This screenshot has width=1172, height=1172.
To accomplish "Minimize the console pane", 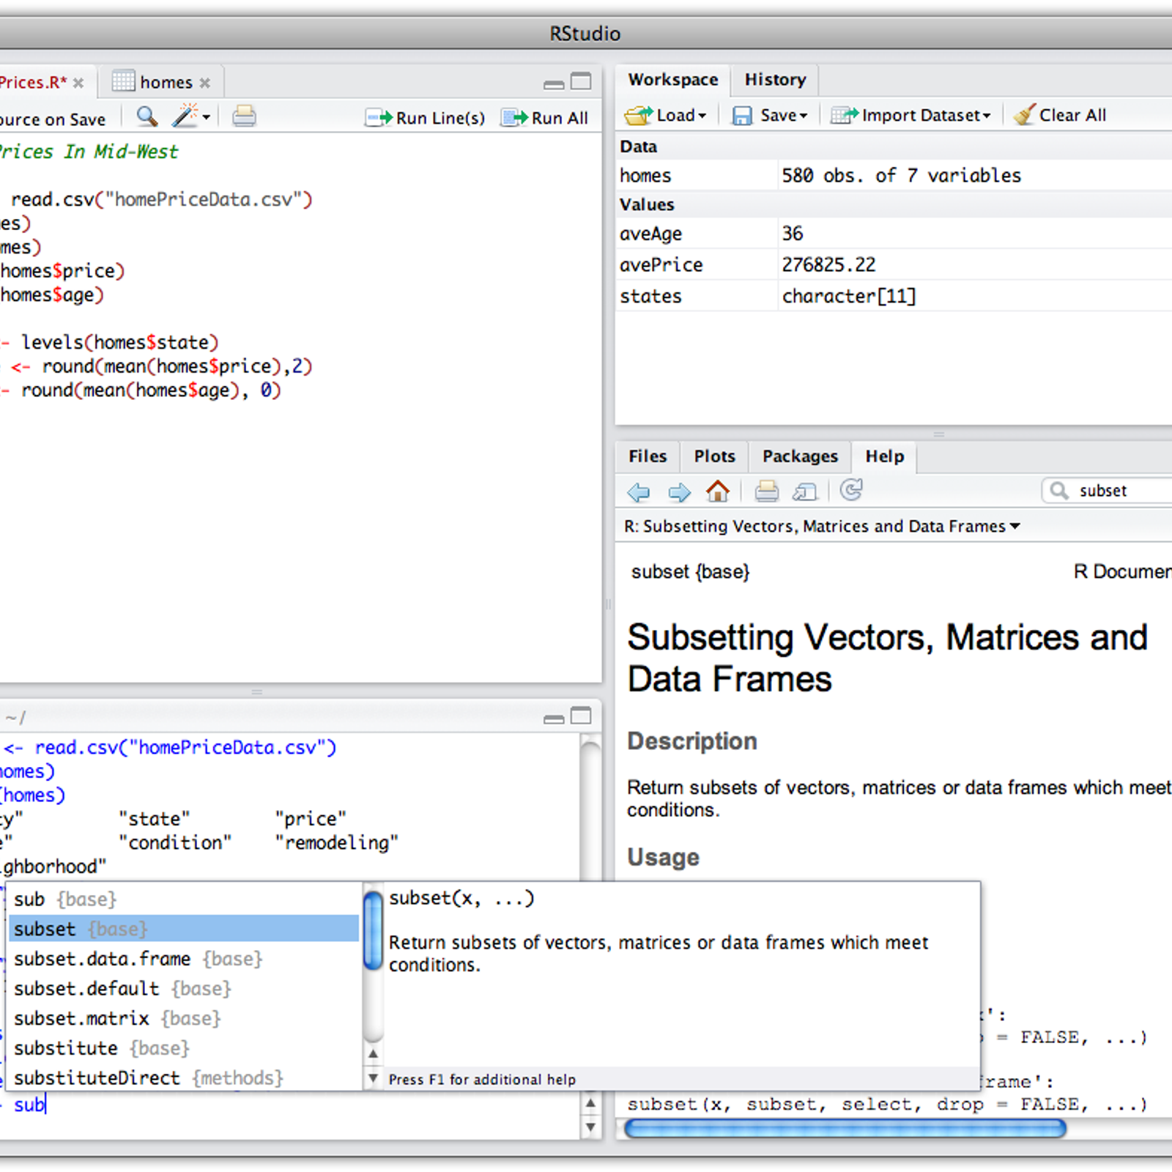I will tap(554, 719).
